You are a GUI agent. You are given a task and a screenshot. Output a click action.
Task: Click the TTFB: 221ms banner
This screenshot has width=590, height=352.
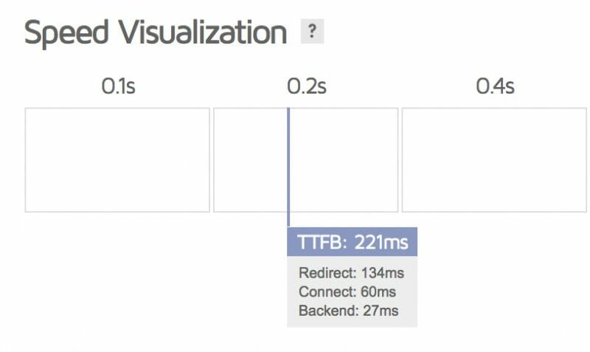pos(352,241)
